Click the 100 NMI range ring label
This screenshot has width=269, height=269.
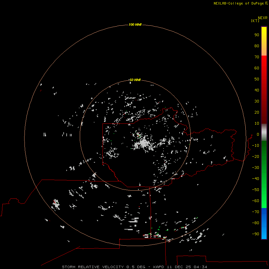pyautogui.click(x=135, y=25)
